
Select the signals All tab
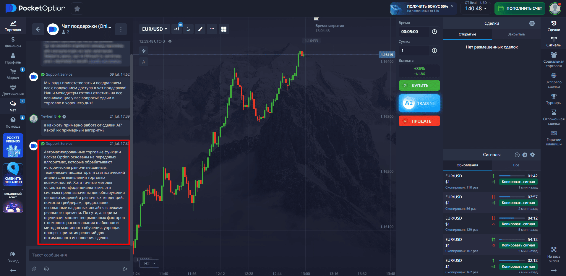[516, 165]
